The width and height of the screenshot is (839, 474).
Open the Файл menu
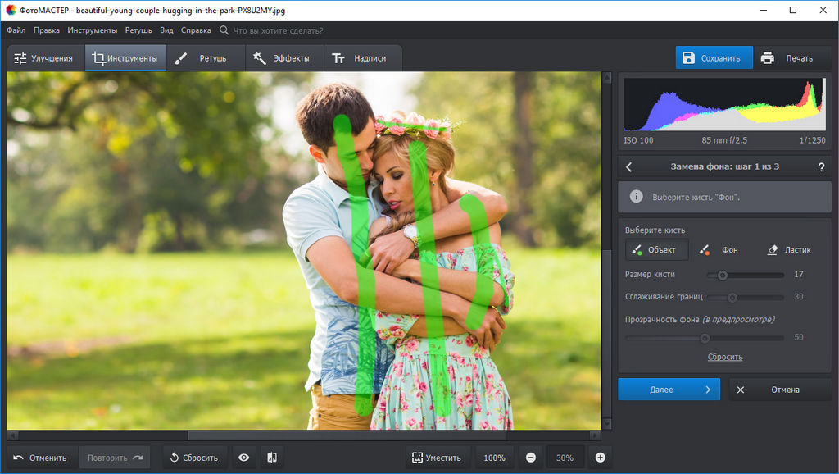(16, 30)
